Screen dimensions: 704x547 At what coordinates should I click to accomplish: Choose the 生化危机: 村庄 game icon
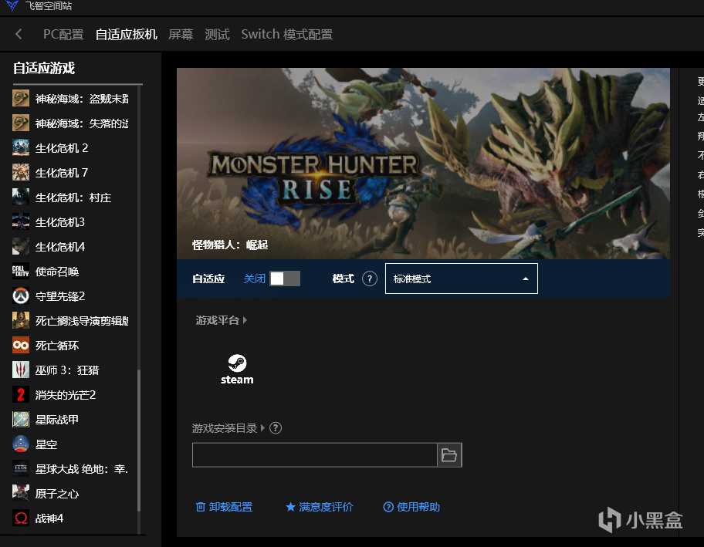coord(21,197)
